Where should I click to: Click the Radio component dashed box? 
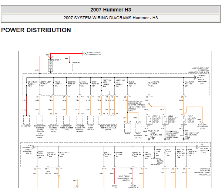click(128, 128)
